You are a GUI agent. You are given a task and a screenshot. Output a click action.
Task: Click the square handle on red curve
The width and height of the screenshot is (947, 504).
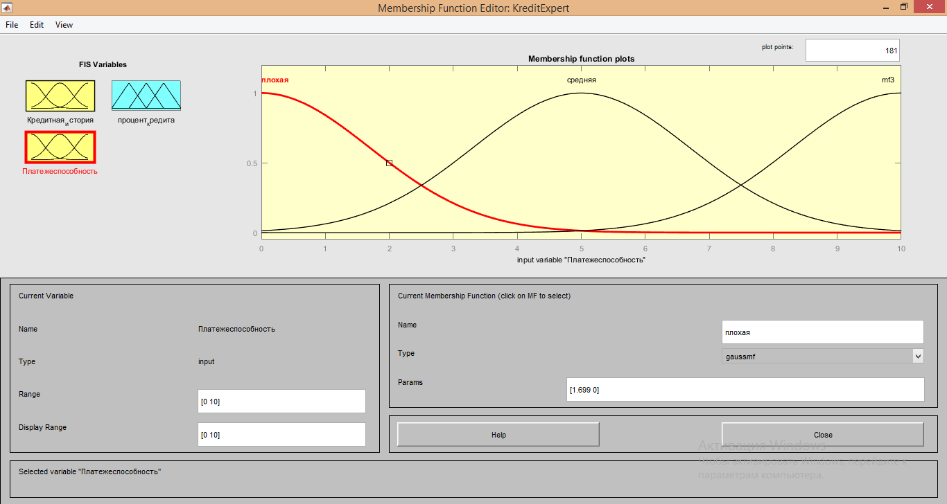(389, 163)
